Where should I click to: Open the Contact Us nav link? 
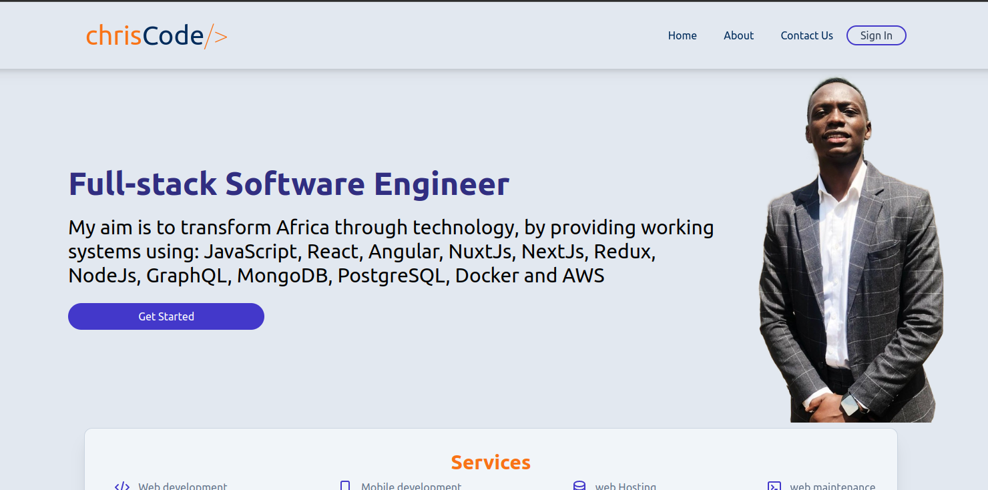tap(806, 35)
